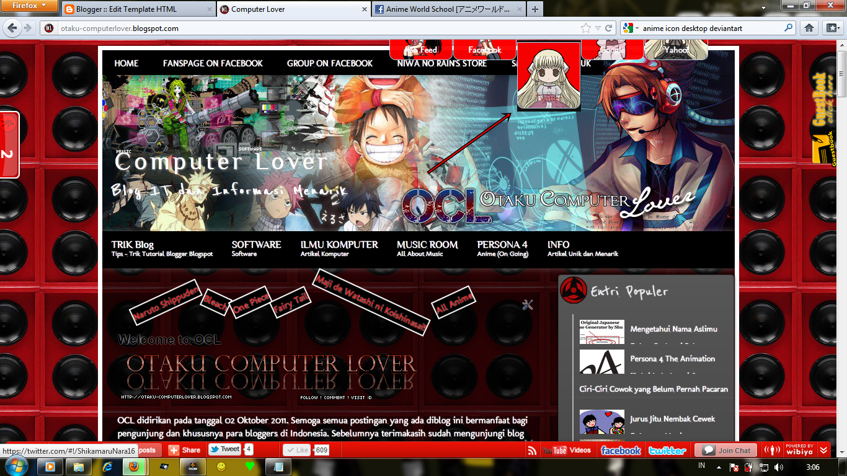Click the Fairy Tail tag
847x476 pixels.
click(291, 302)
